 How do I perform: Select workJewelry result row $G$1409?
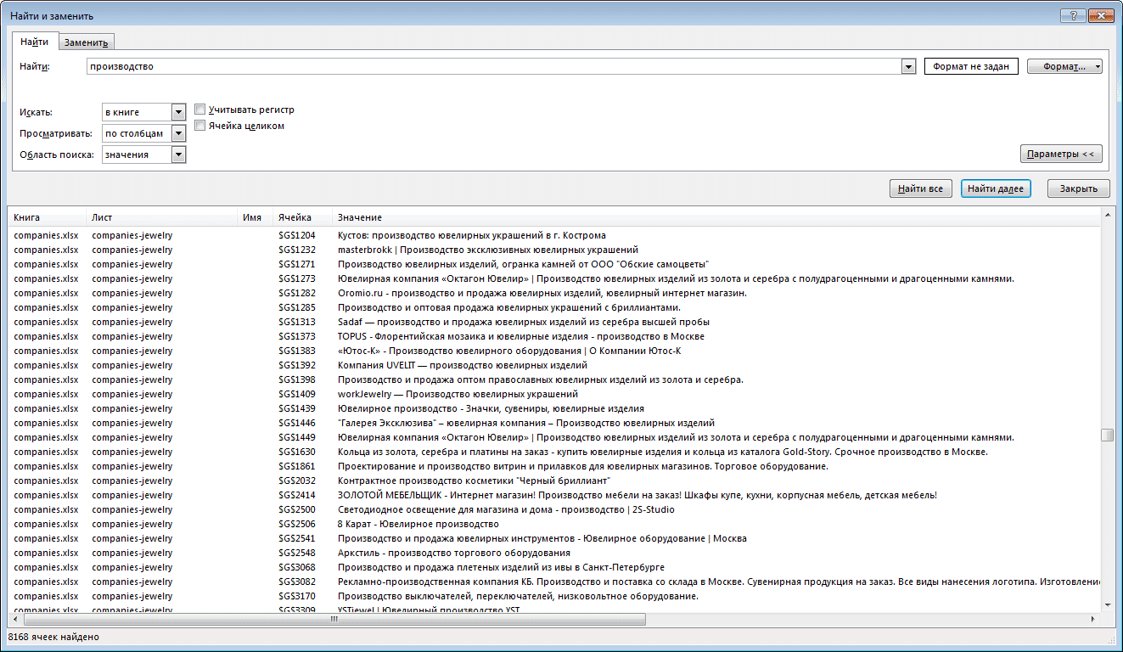[554, 394]
